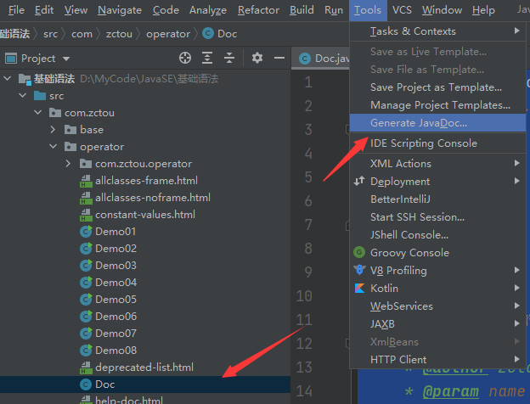Select deprecated-list.html in project tree
Viewport: 530px width, 404px height.
[x=144, y=368]
